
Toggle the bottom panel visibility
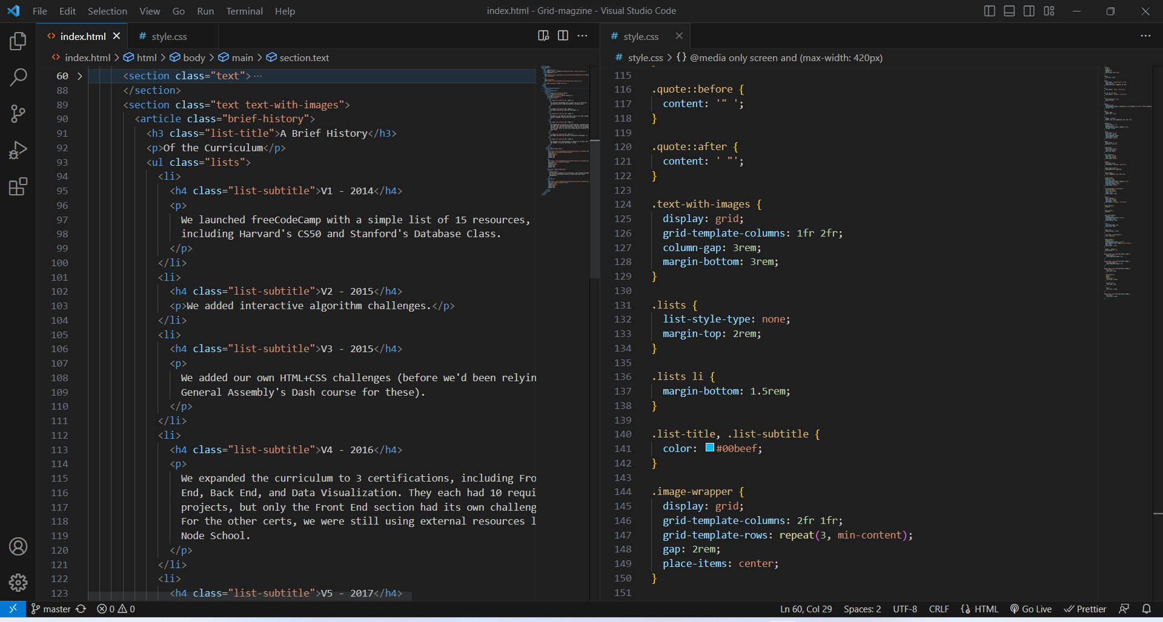coord(1009,10)
